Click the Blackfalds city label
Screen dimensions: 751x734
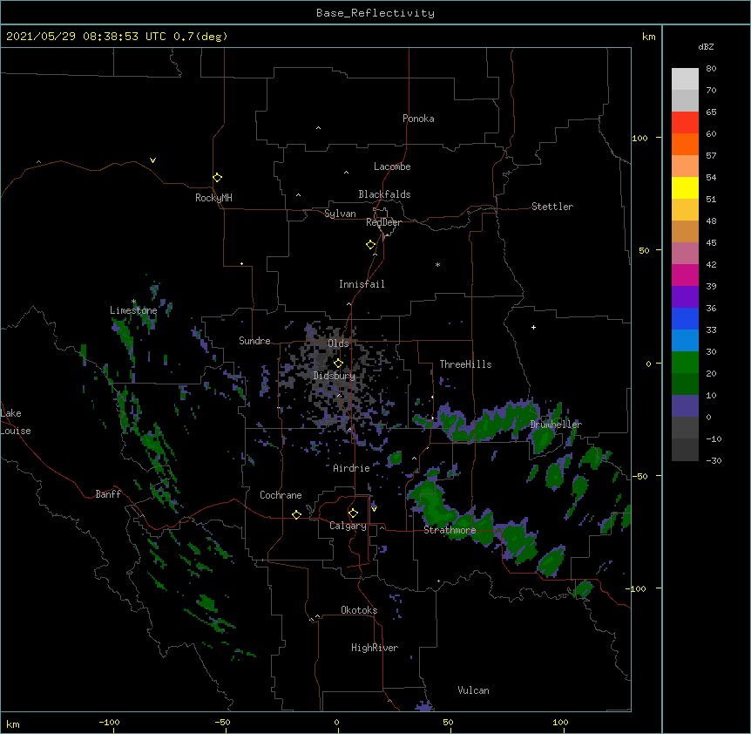tap(384, 194)
